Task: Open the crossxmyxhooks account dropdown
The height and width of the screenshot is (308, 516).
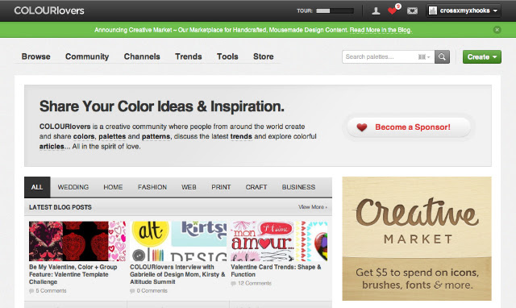Action: [464, 10]
